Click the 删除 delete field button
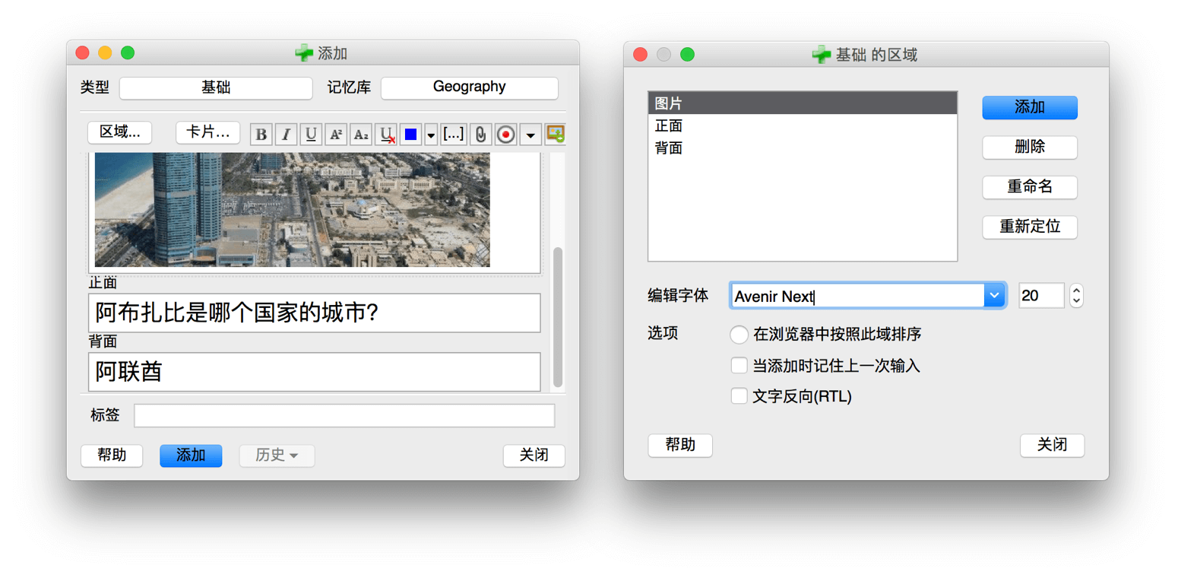The width and height of the screenshot is (1178, 578). point(1030,148)
